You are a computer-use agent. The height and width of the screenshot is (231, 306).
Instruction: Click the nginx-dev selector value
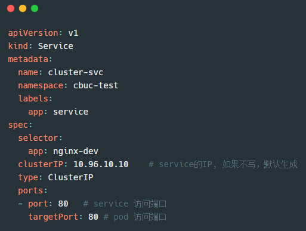tap(76, 151)
